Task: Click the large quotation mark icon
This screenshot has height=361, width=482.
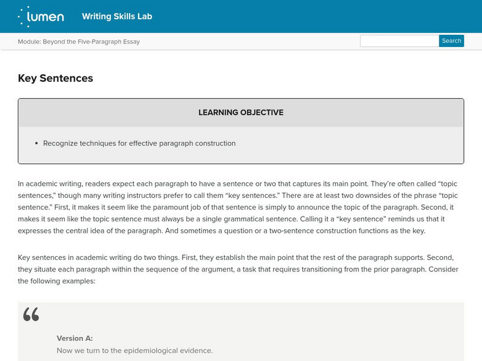Action: point(31,313)
